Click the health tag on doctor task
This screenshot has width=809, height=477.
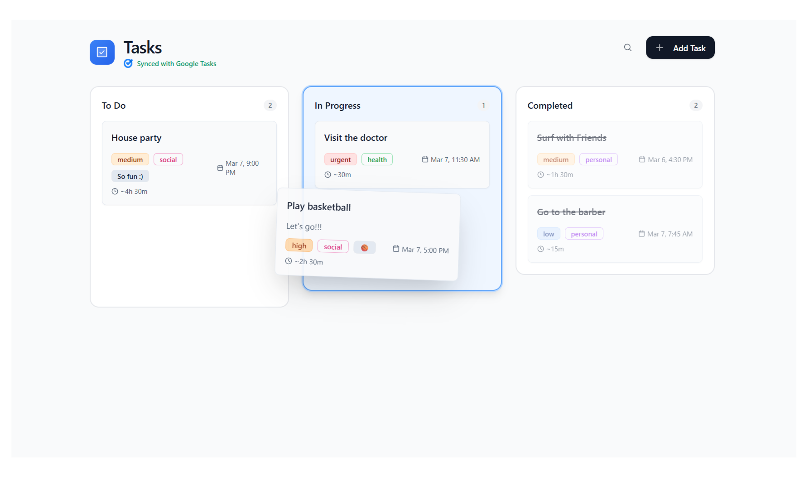pyautogui.click(x=377, y=160)
